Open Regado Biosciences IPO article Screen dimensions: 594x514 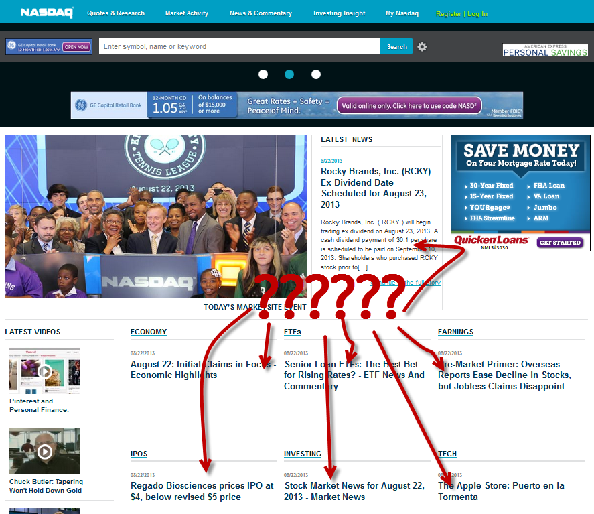click(x=202, y=491)
